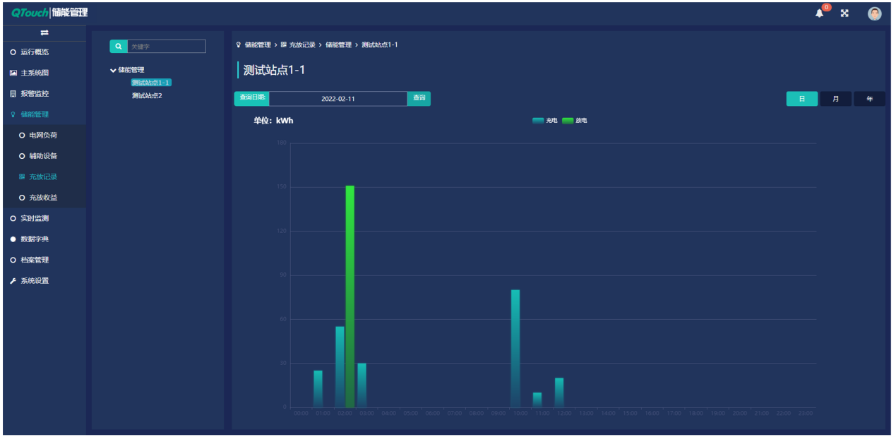This screenshot has height=437, width=896.
Task: Select 充放收益 in the submenu
Action: pyautogui.click(x=43, y=198)
